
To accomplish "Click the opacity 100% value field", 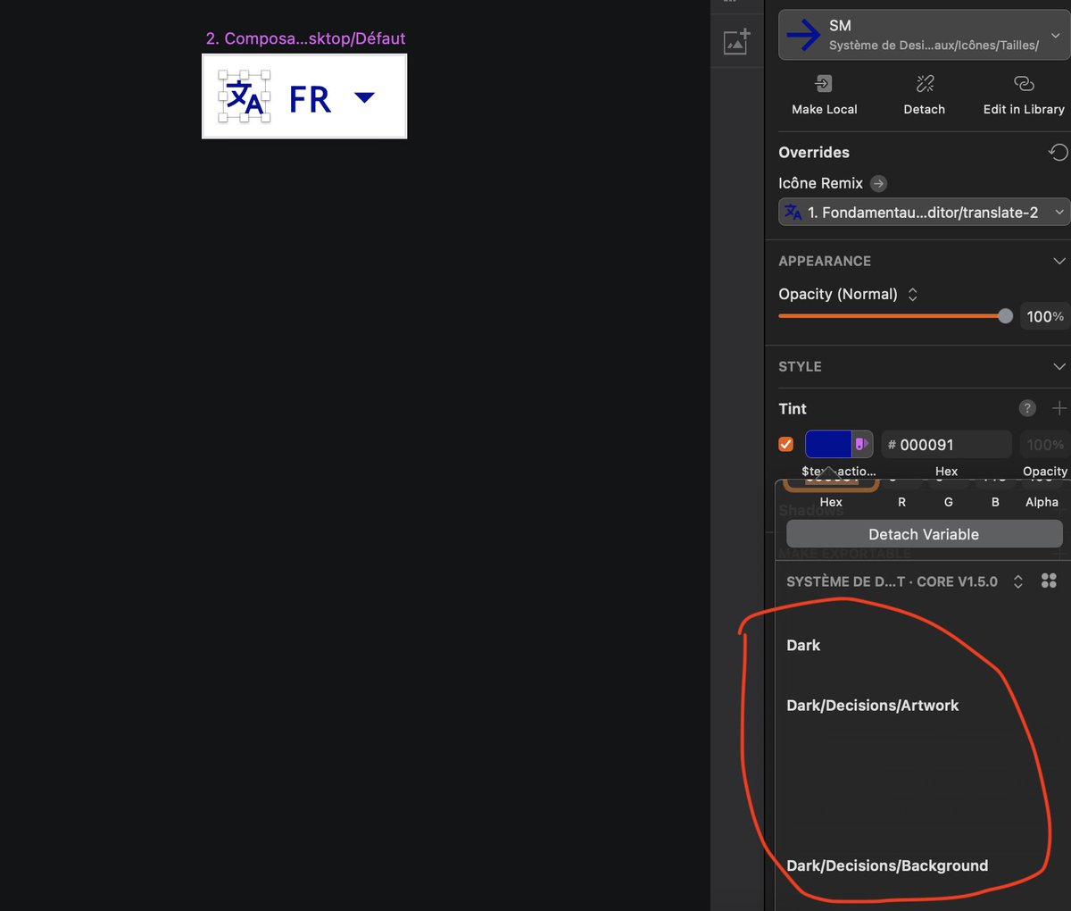I will click(x=1045, y=316).
